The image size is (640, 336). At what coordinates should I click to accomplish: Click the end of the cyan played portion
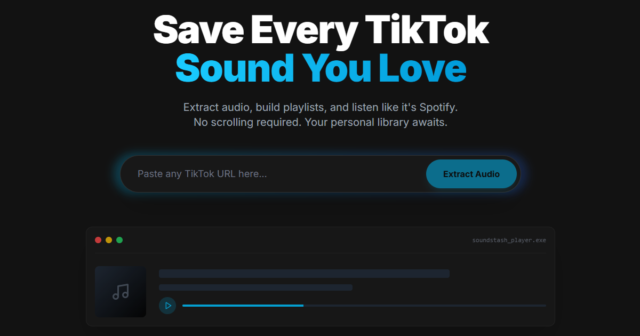click(302, 306)
